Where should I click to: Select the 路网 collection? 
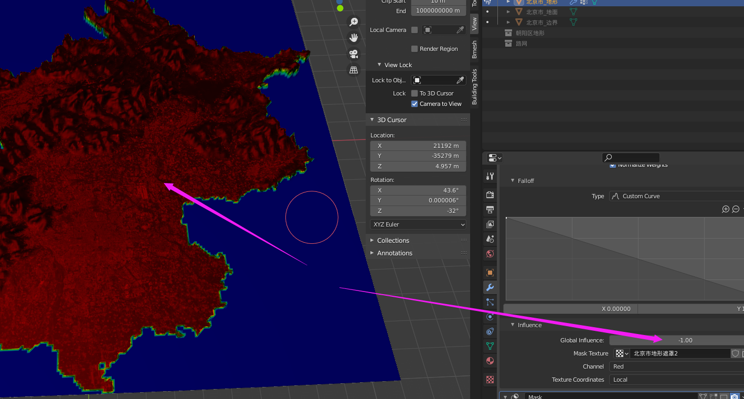521,44
